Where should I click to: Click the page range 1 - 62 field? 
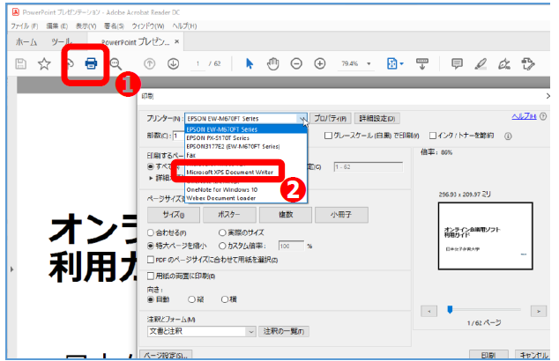point(369,167)
